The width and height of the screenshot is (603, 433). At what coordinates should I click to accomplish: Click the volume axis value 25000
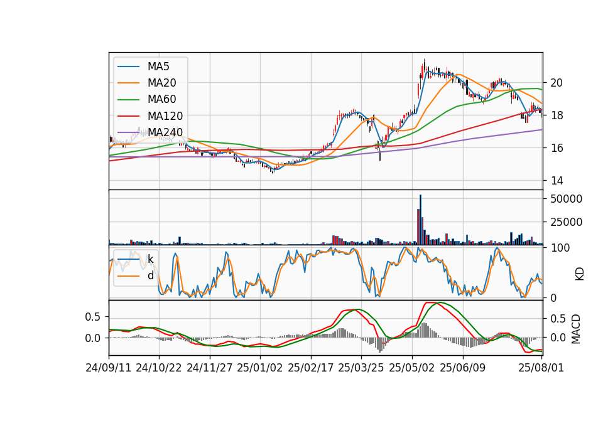click(x=567, y=222)
